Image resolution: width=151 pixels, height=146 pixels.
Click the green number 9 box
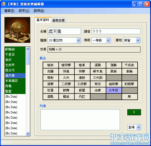[x=134, y=112]
